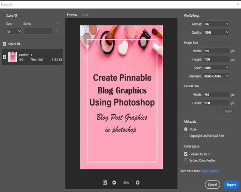Add a new scale size with plus icon
Screen dimensions: 241x192
click(x=57, y=23)
